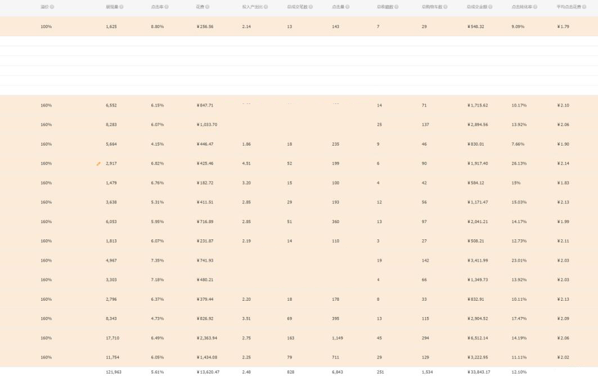The image size is (598, 376).
Task: Click the help icon beside 总收藏数 header
Action: click(397, 7)
